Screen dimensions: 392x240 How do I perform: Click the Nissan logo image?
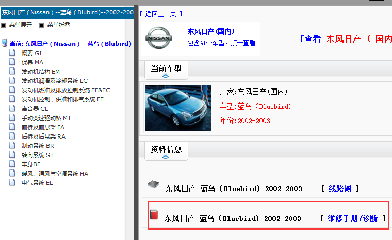pyautogui.click(x=159, y=38)
